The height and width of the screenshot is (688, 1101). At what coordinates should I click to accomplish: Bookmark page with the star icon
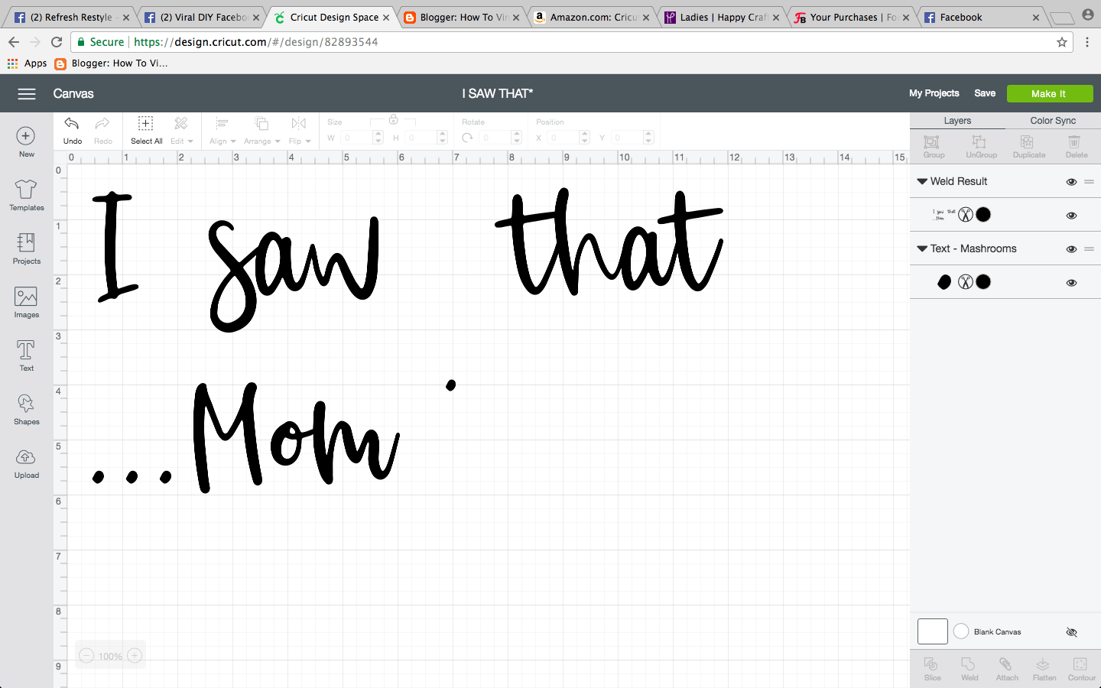[1062, 42]
